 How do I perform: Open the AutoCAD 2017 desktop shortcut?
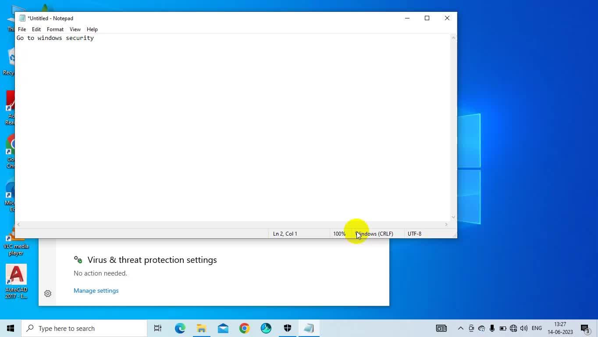[x=16, y=281]
